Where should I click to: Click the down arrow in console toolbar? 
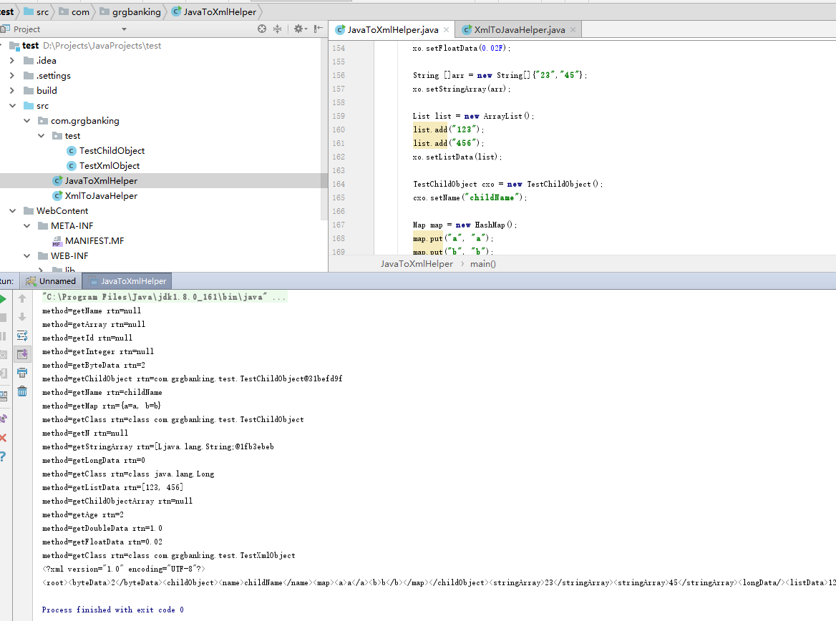pos(22,317)
